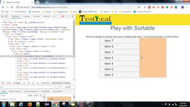Image resolution: width=190 pixels, height=107 pixels.
Task: Open File Explorer from the taskbar
Action: tap(12, 104)
